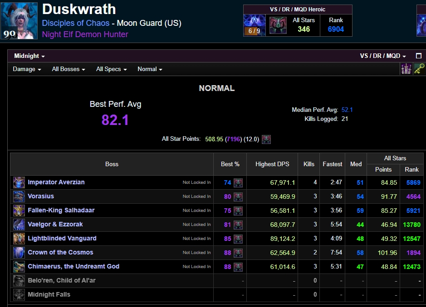Open the Vaelgor & Ezzorak boss link
The image size is (426, 307).
(55, 225)
